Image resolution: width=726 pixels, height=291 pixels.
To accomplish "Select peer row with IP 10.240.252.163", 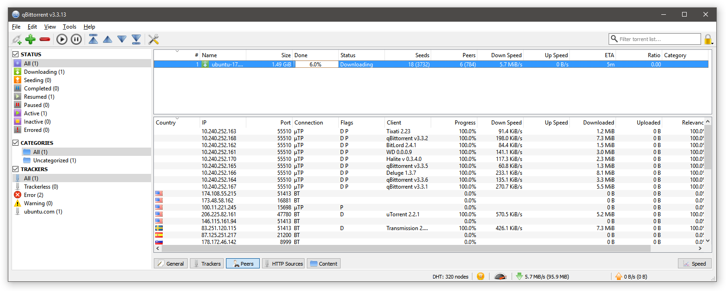I will (x=429, y=131).
